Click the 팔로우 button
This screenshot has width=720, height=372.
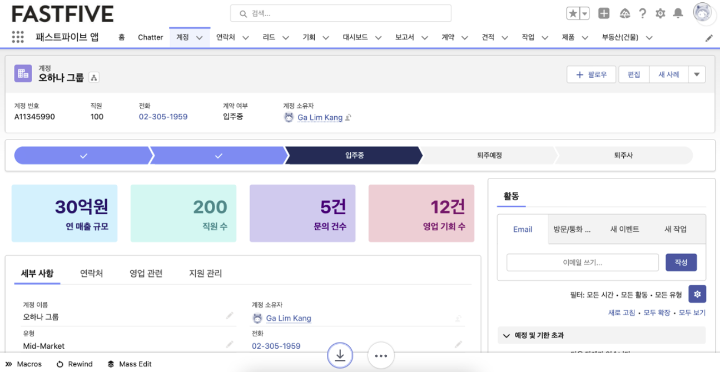592,75
